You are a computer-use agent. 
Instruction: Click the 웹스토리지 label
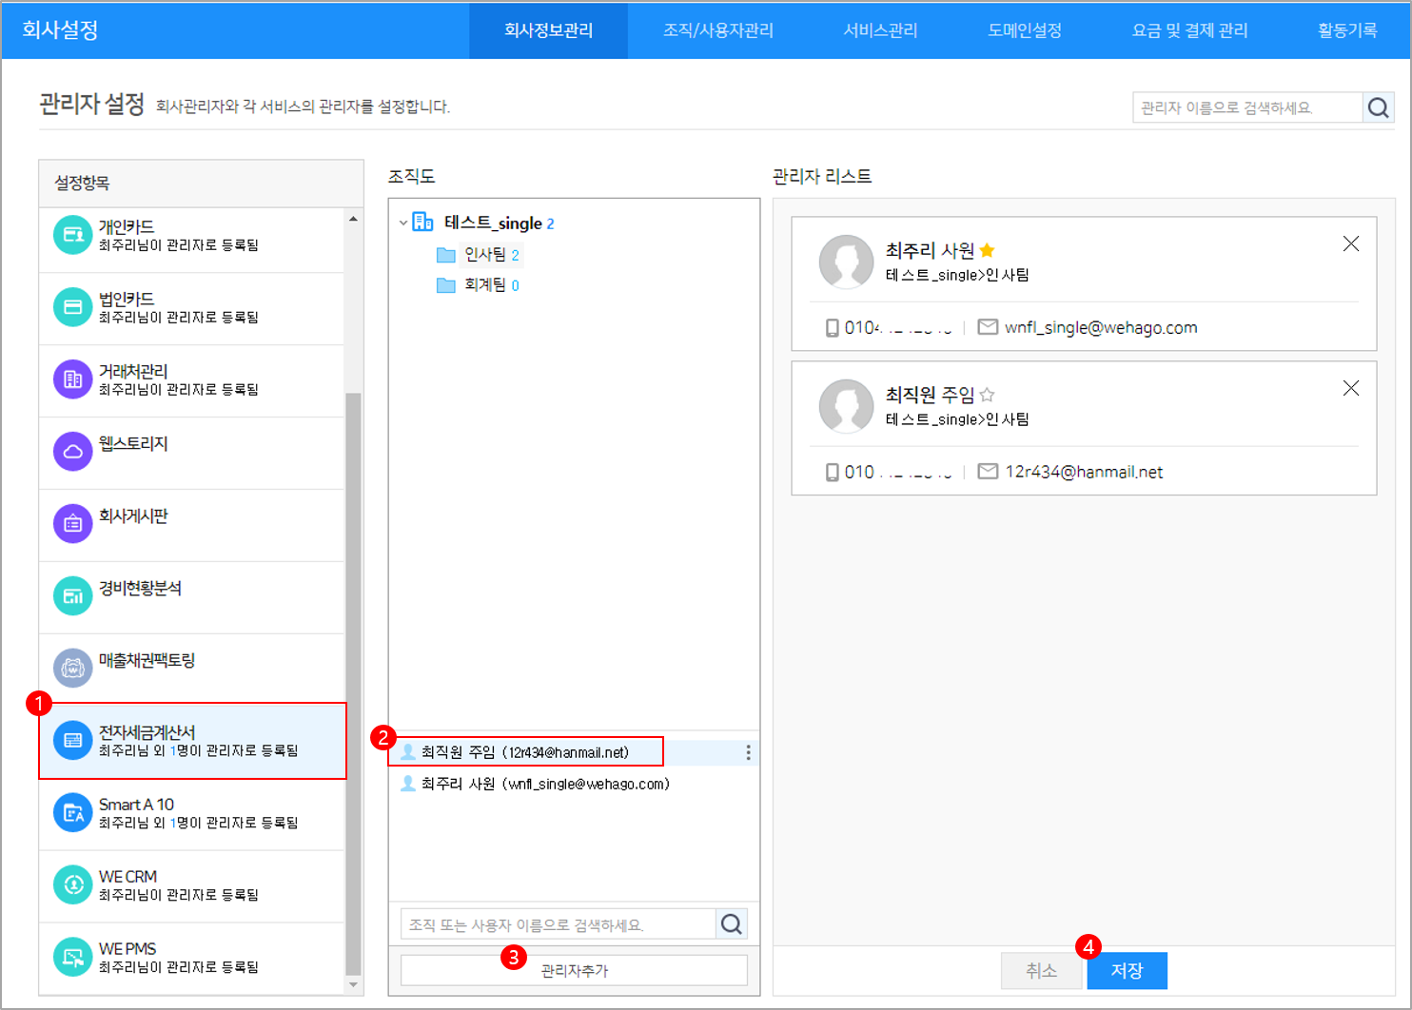coord(133,443)
